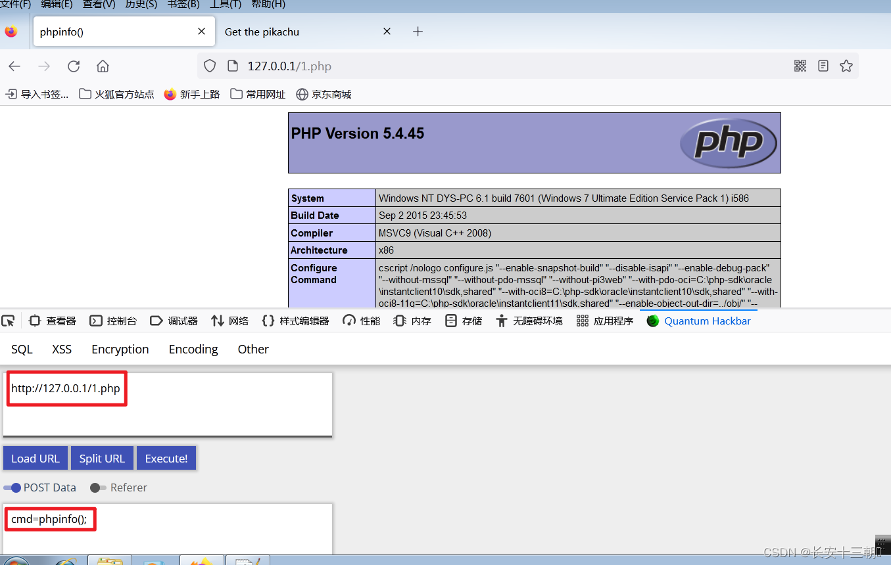Open the QR code icon in address bar
The width and height of the screenshot is (891, 565).
click(x=800, y=66)
